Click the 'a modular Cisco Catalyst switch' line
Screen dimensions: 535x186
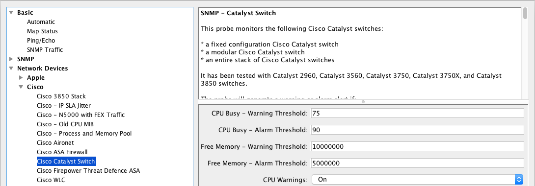tap(253, 52)
